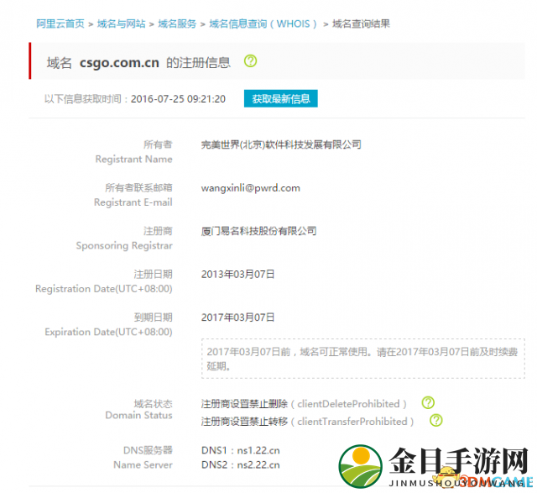Select expiration date 2017年03月07日
This screenshot has height=493, width=537.
pos(238,317)
